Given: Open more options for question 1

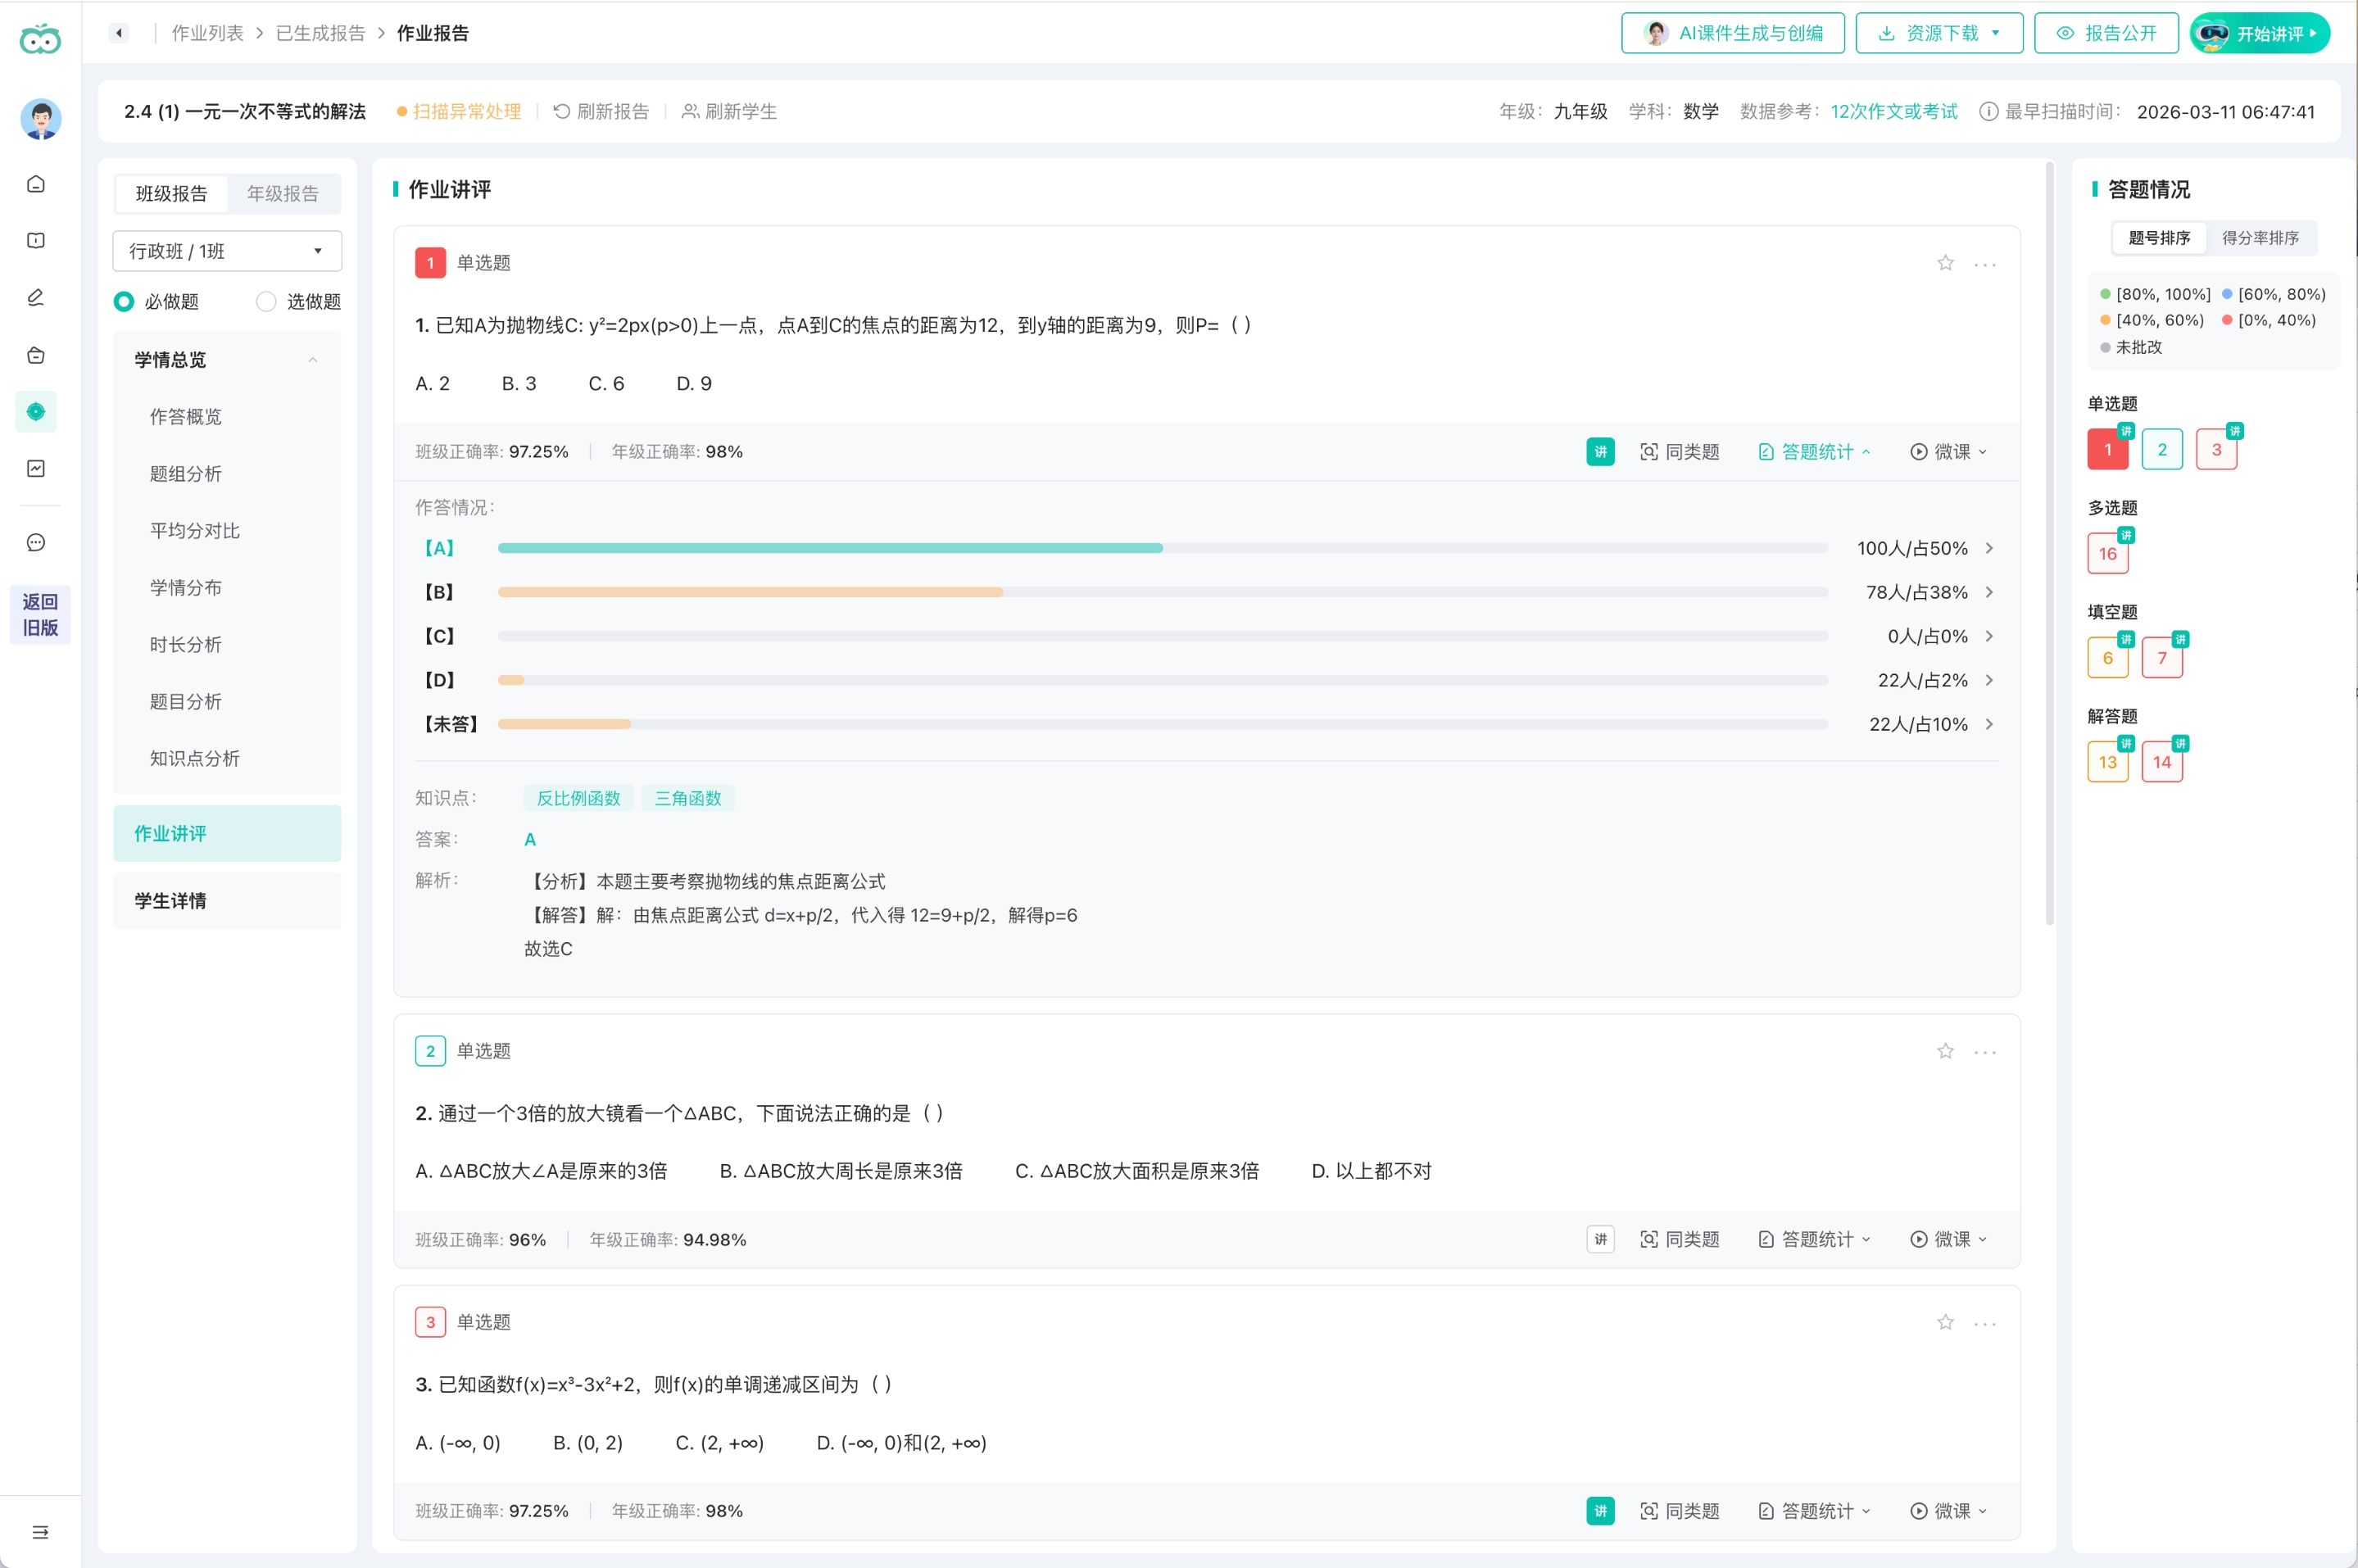Looking at the screenshot, I should click(1985, 264).
